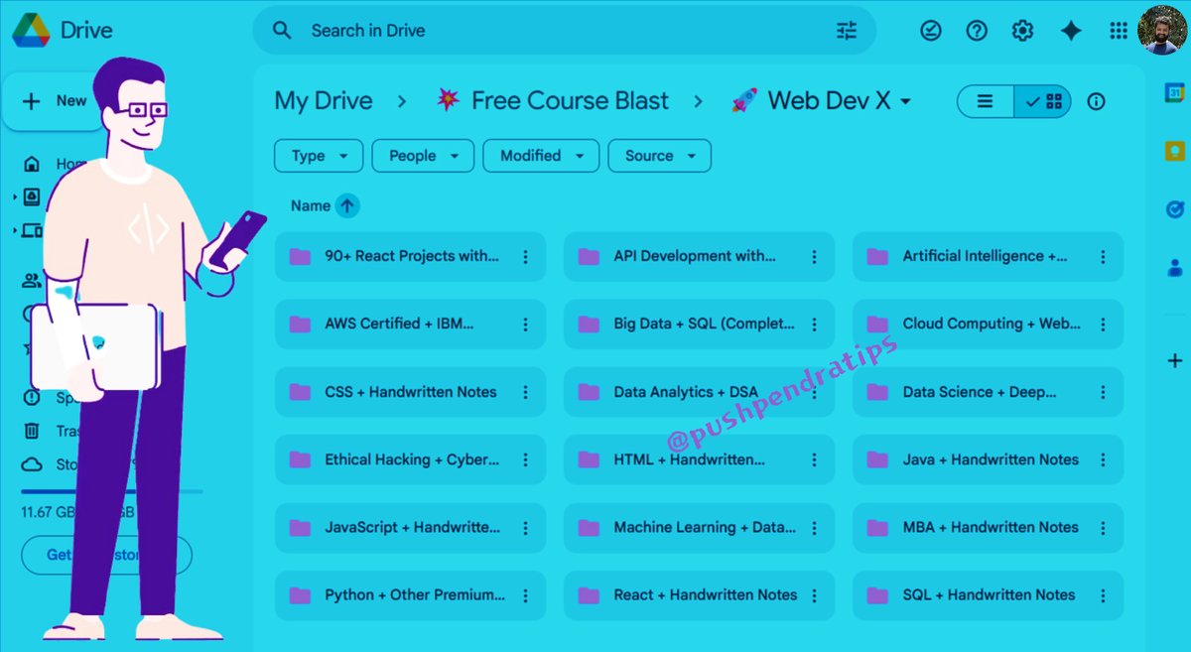Open the Trash icon in sidebar
Screen dimensions: 1191x652
pos(32,431)
